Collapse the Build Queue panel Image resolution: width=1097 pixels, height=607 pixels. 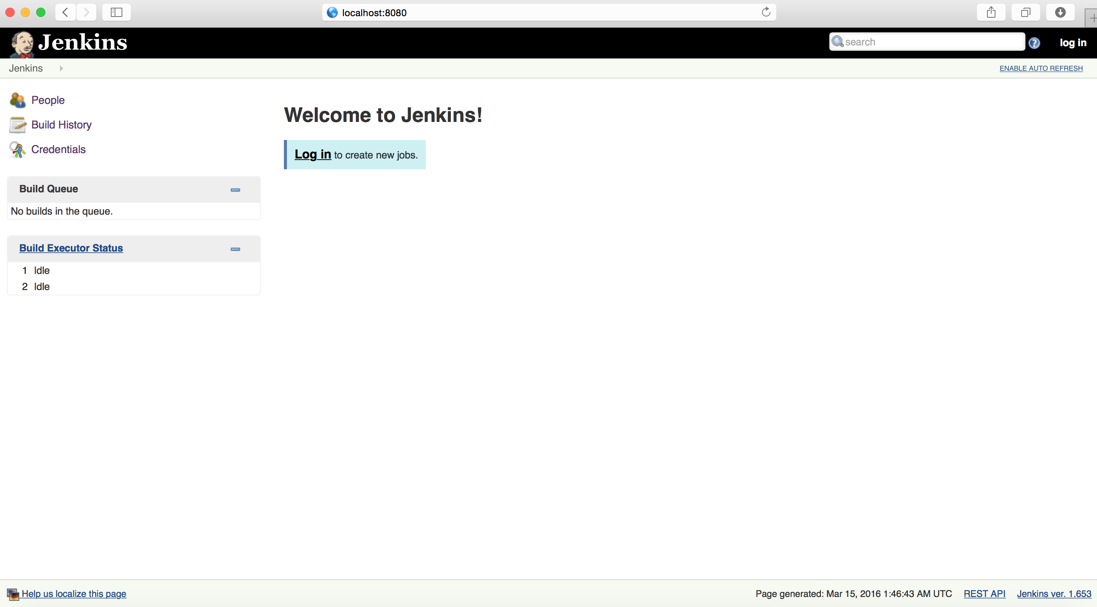pos(235,190)
